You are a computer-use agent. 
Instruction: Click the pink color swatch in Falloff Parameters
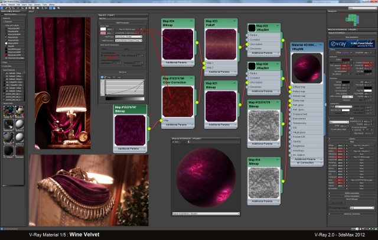[x=103, y=33]
